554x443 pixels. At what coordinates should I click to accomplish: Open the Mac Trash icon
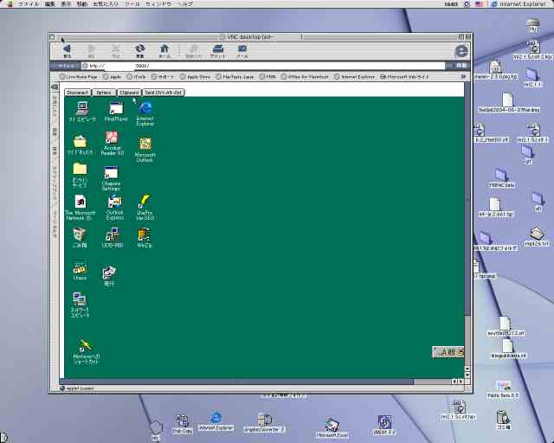click(503, 417)
